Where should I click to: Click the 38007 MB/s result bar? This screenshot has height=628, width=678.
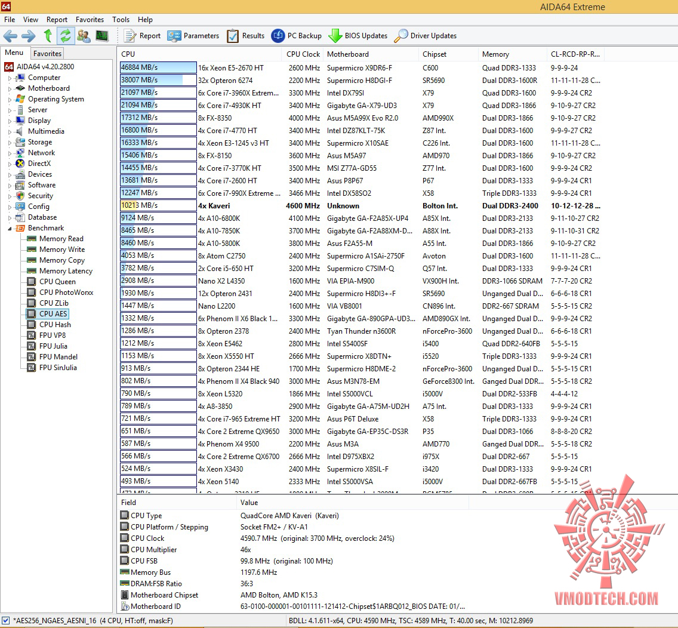click(158, 80)
